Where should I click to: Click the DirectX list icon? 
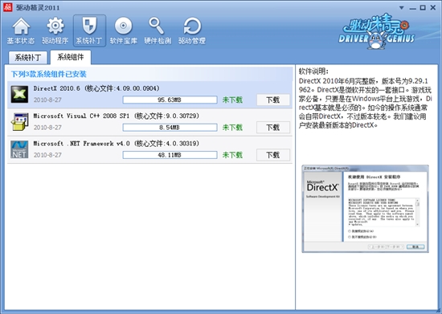(19, 94)
